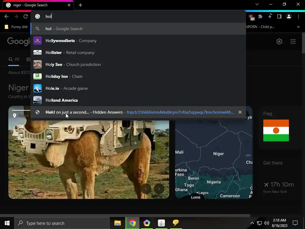Select Holland America suggestion
This screenshot has height=229, width=305.
pos(138,100)
